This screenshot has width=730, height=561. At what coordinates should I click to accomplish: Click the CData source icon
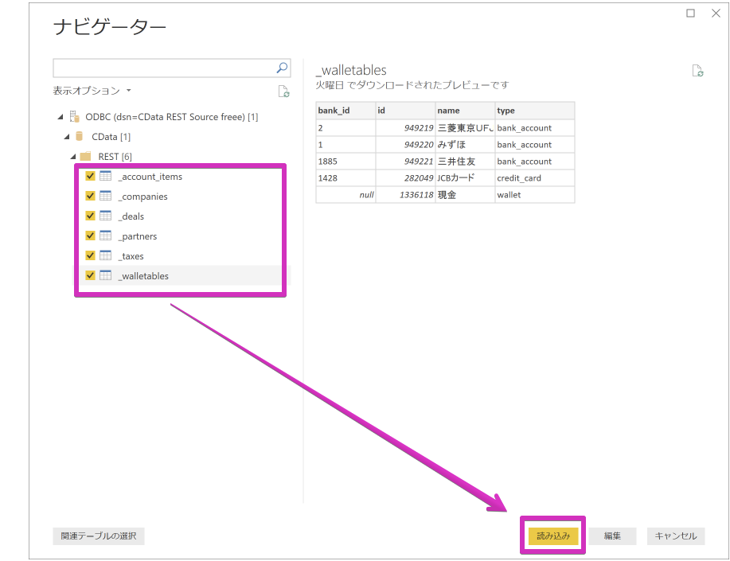81,136
